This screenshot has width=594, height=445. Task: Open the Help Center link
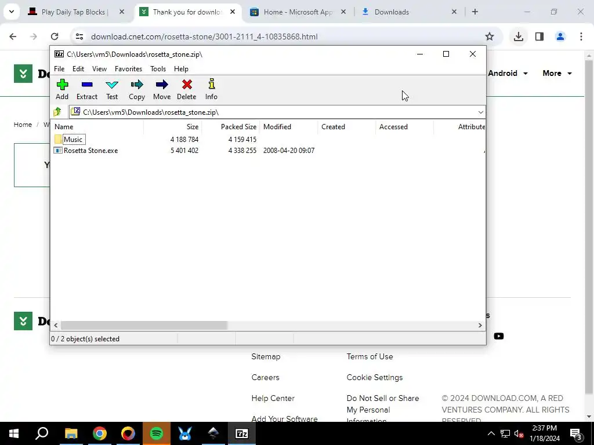273,398
